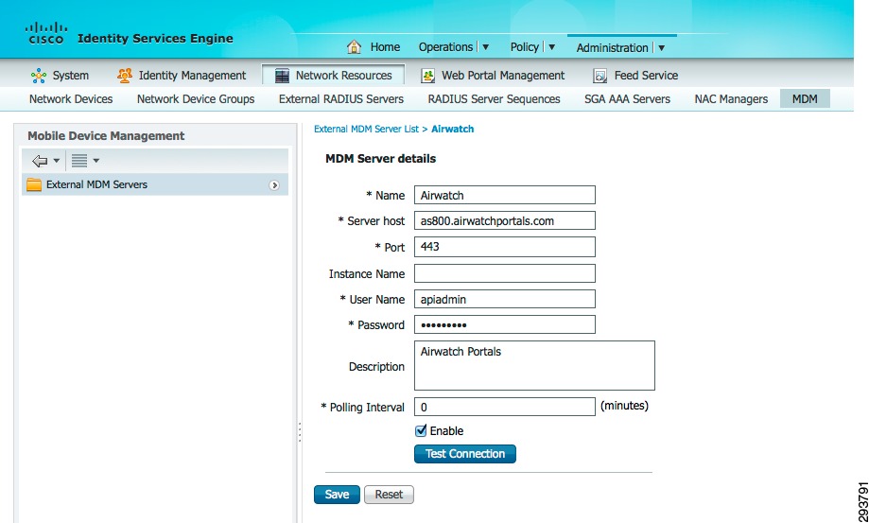The image size is (869, 523).
Task: Select the MDM subtab
Action: point(805,99)
